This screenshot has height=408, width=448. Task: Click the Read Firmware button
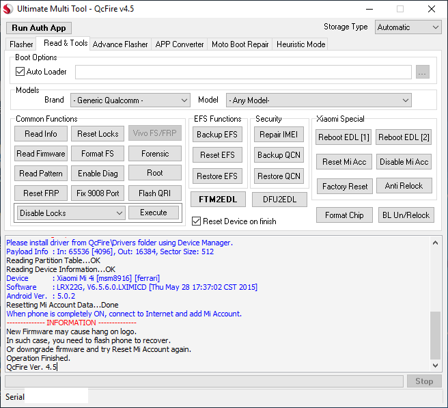coord(41,154)
